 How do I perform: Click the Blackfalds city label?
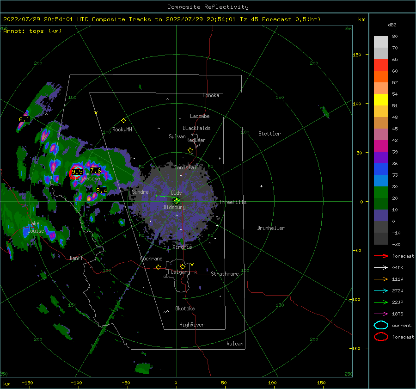[x=196, y=128]
